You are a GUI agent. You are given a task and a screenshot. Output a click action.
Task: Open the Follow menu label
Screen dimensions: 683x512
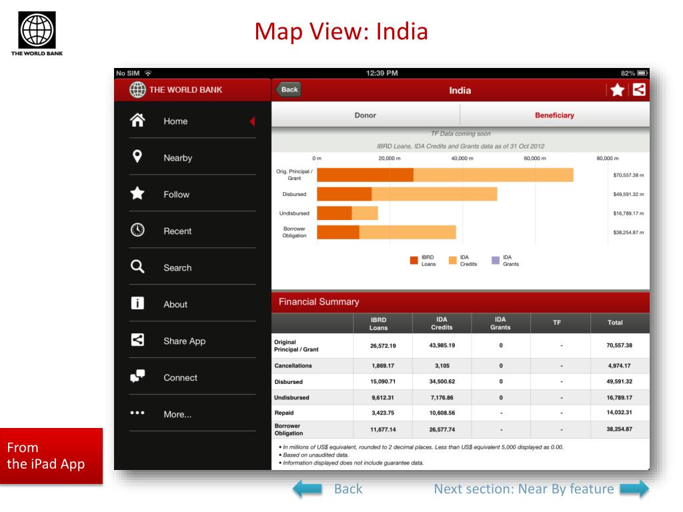point(176,195)
